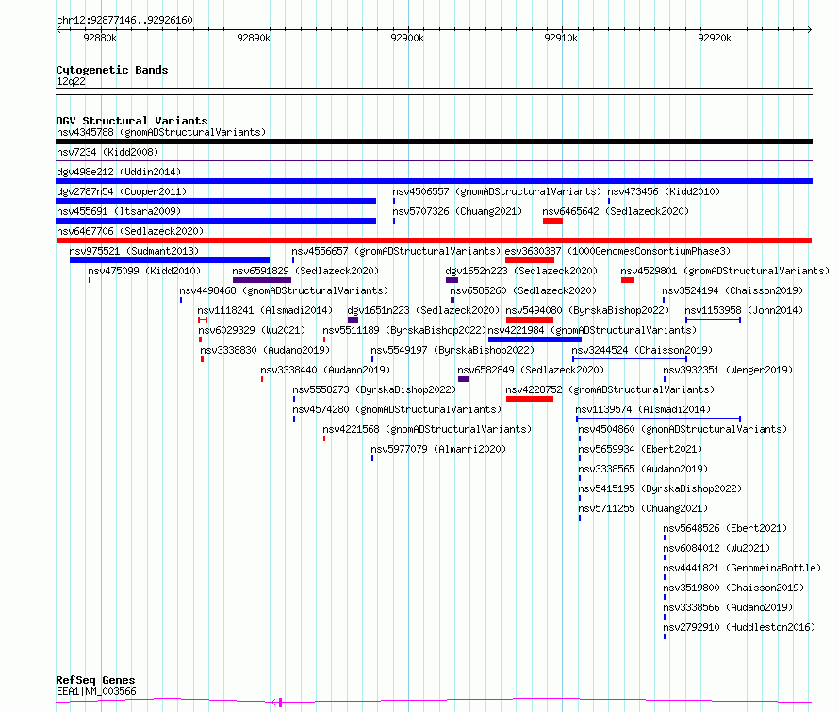Click nsv3338440 (Audano2019) label
This screenshot has width=839, height=712.
(x=325, y=370)
